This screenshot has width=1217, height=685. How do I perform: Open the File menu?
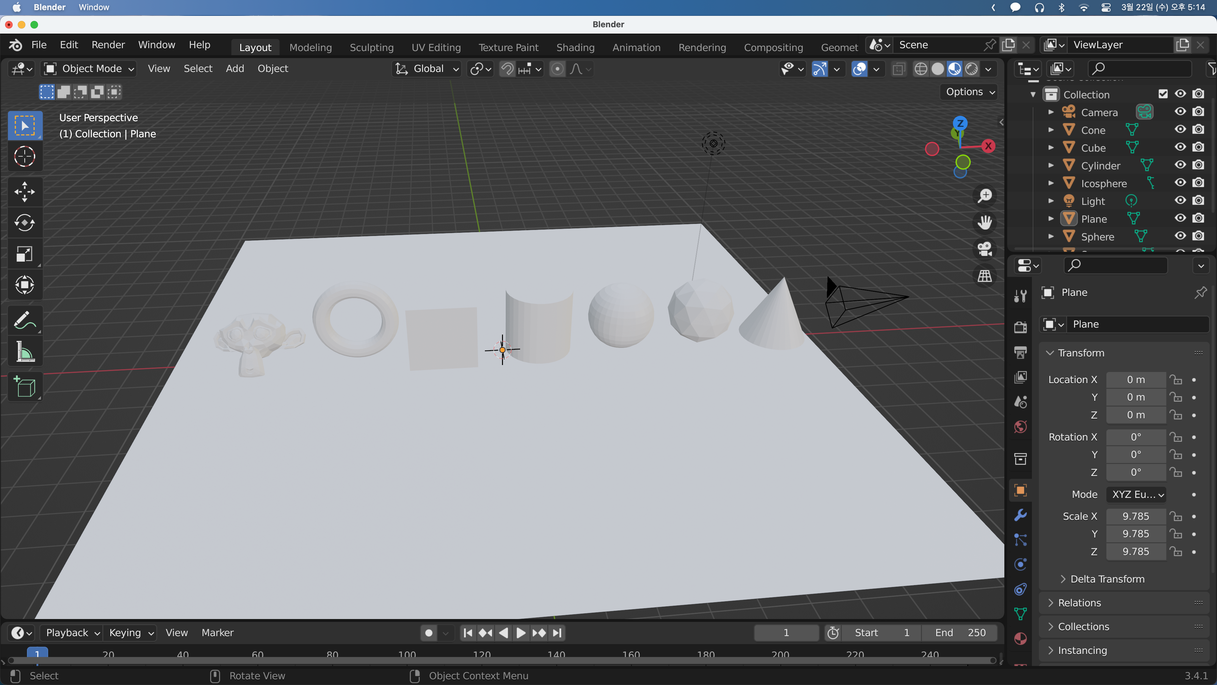39,45
